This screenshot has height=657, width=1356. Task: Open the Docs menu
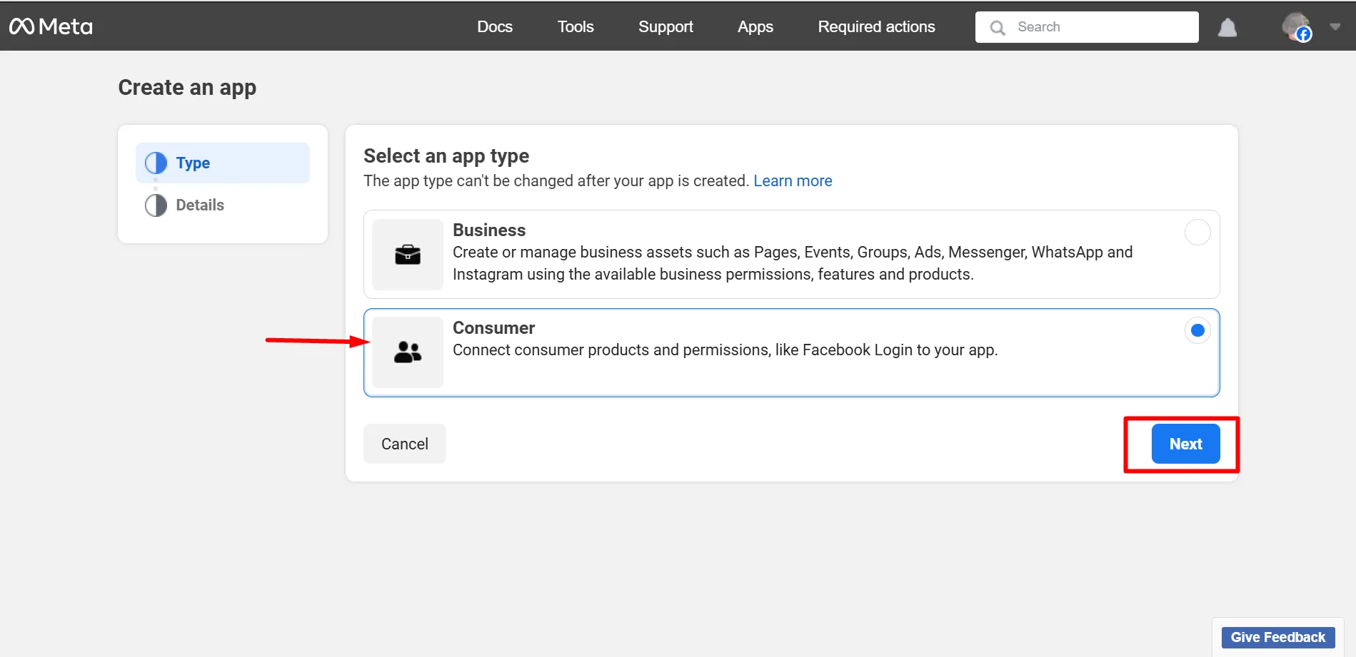(495, 26)
